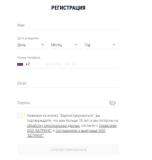
Task: Toggle password visibility with the eye icon
Action: coord(112,103)
